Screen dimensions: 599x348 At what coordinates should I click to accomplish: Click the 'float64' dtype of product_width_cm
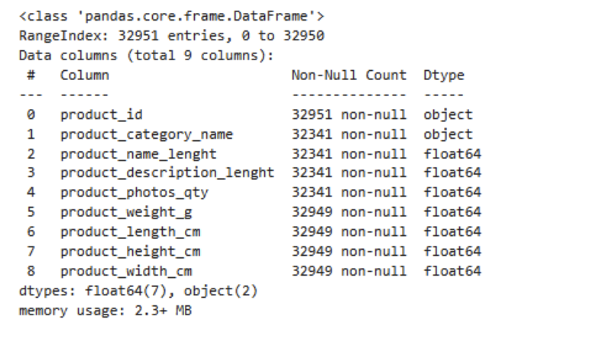[x=452, y=271]
